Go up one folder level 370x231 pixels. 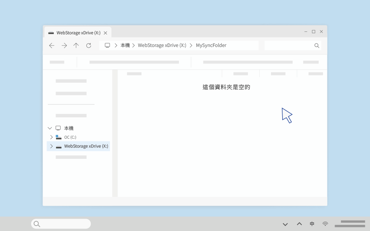click(x=76, y=45)
